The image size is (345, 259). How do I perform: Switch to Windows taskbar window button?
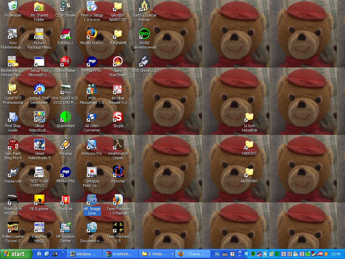[x=85, y=254]
